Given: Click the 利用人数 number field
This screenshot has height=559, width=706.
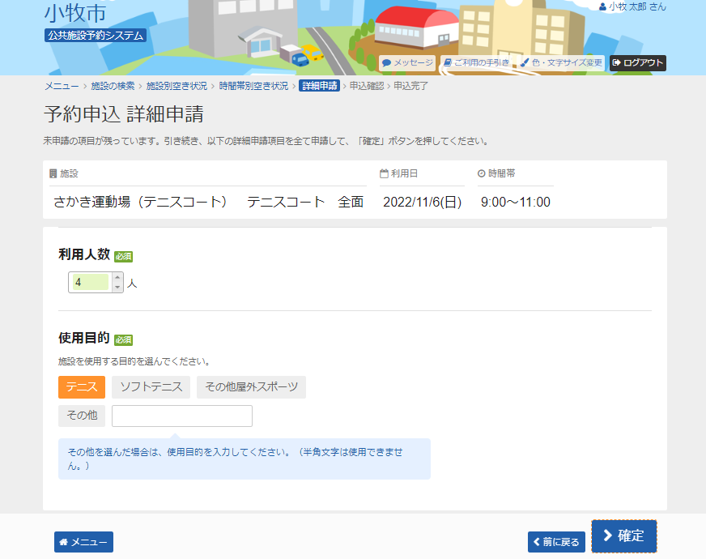Looking at the screenshot, I should click(x=90, y=282).
